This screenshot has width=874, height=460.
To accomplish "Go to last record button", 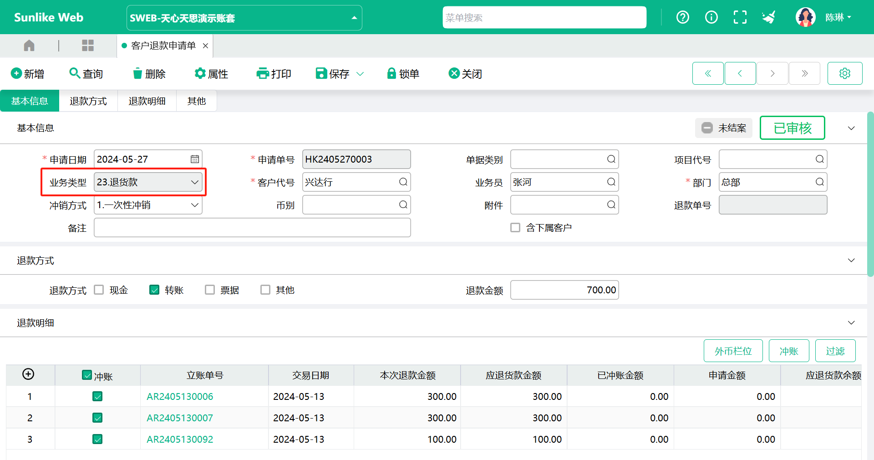I will point(805,73).
